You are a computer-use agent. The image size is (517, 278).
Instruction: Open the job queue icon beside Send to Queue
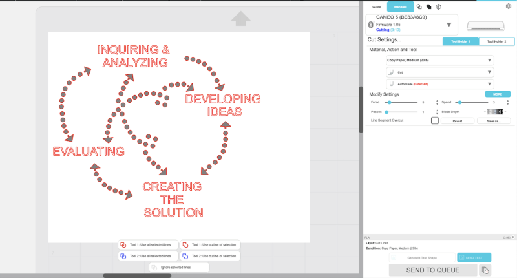(x=486, y=270)
